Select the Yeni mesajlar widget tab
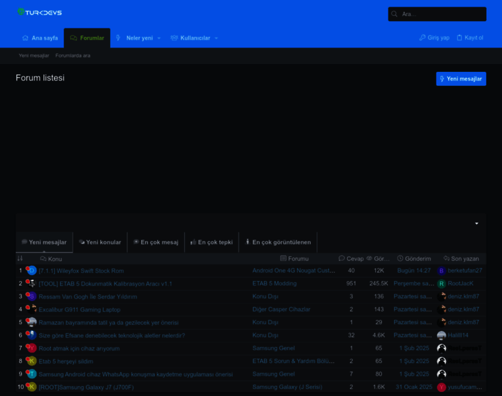 point(44,242)
